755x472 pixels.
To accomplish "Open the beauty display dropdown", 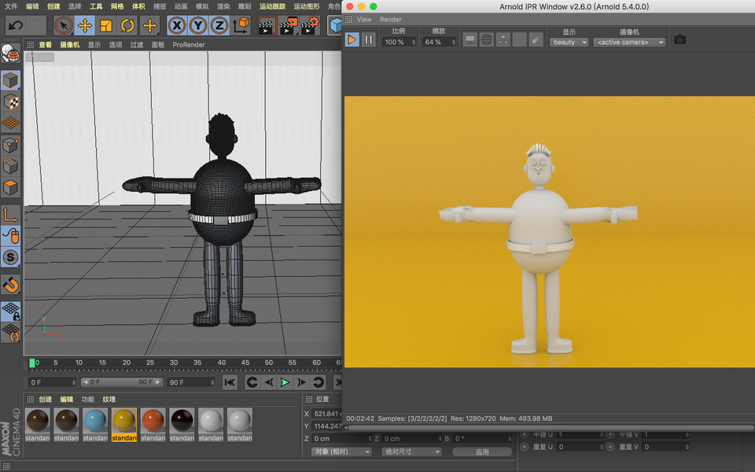I will (x=569, y=42).
